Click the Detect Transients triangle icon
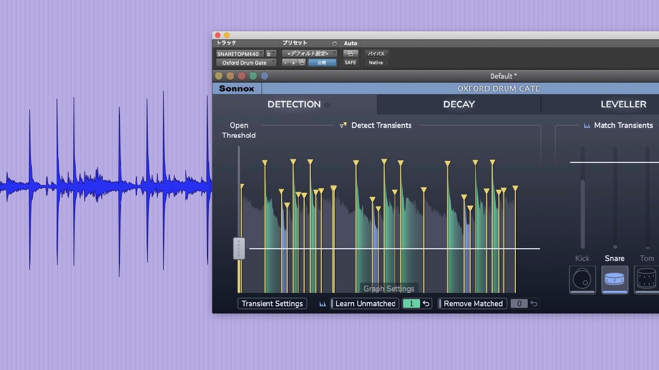 click(343, 125)
